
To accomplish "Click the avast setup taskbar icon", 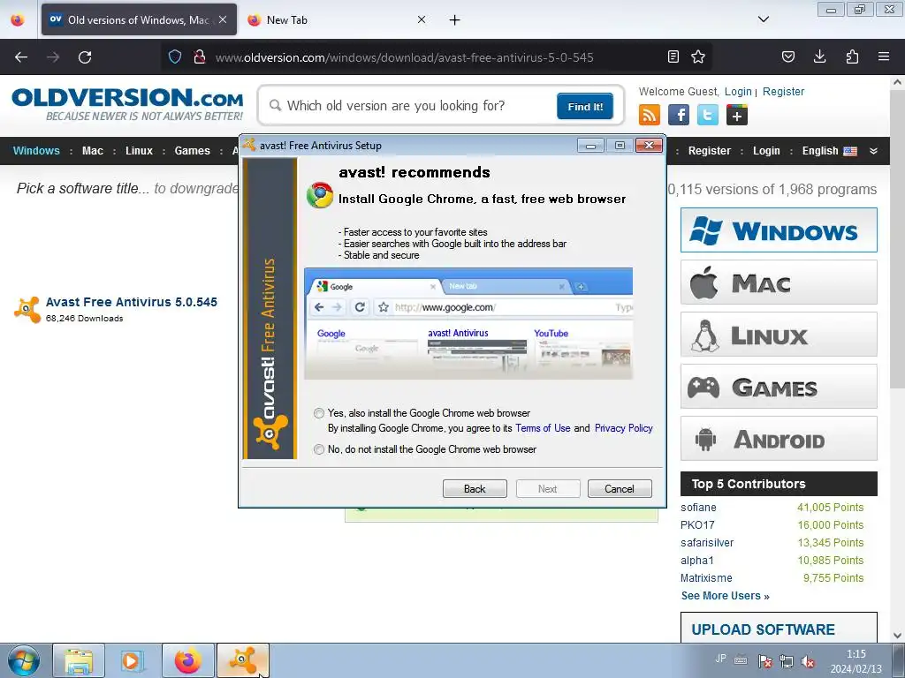I will (x=243, y=660).
